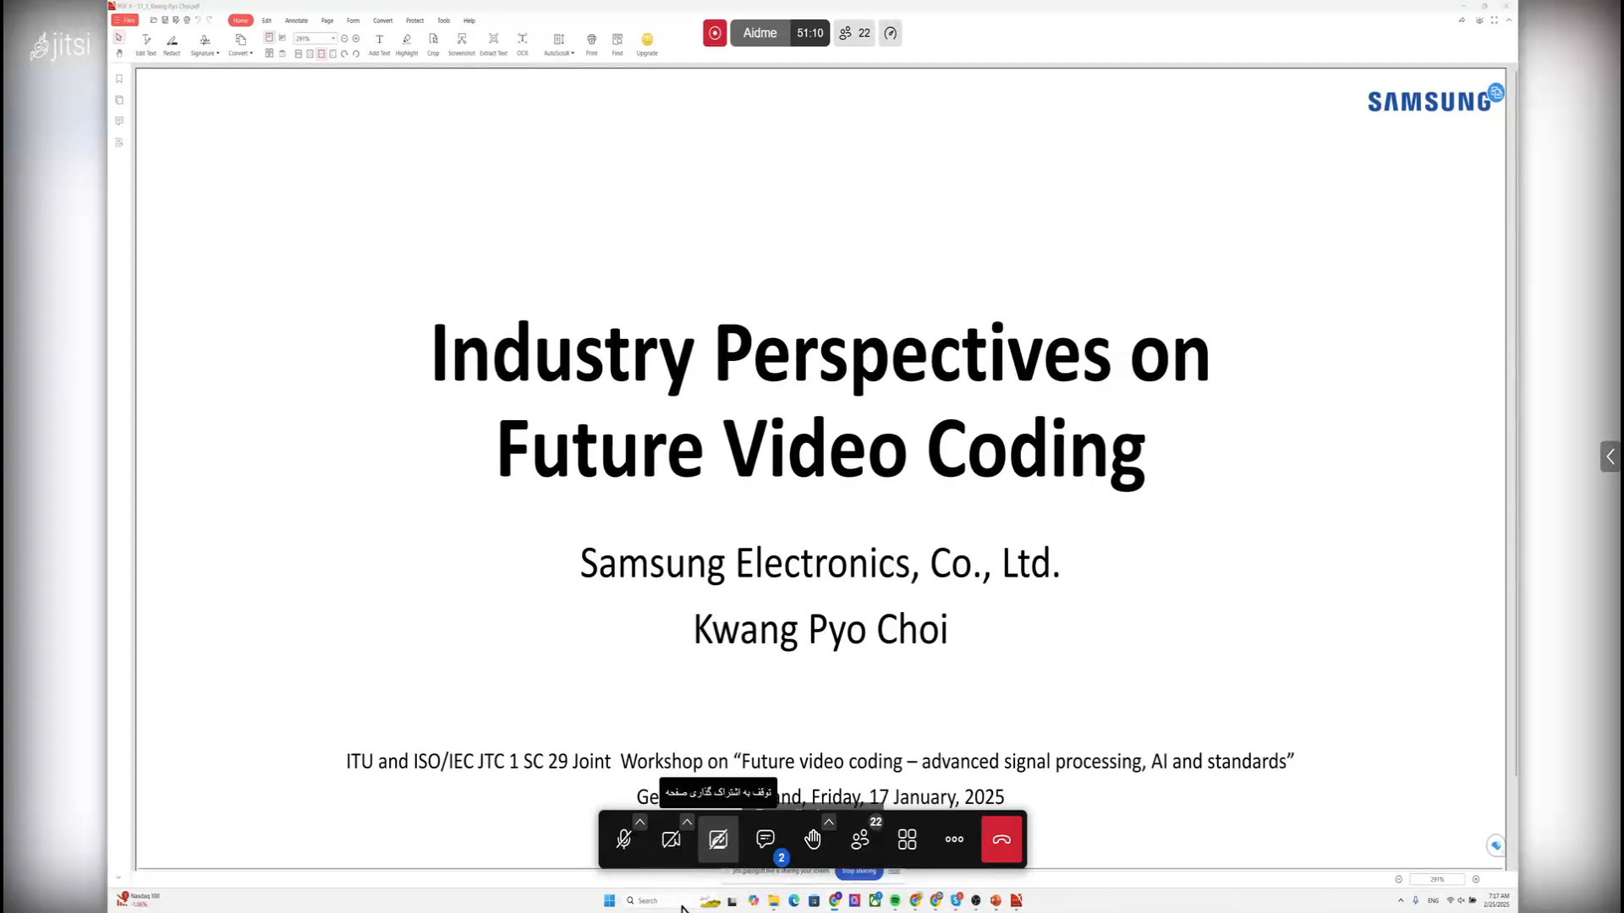
Task: Expand the right side panel chevron
Action: click(1610, 456)
